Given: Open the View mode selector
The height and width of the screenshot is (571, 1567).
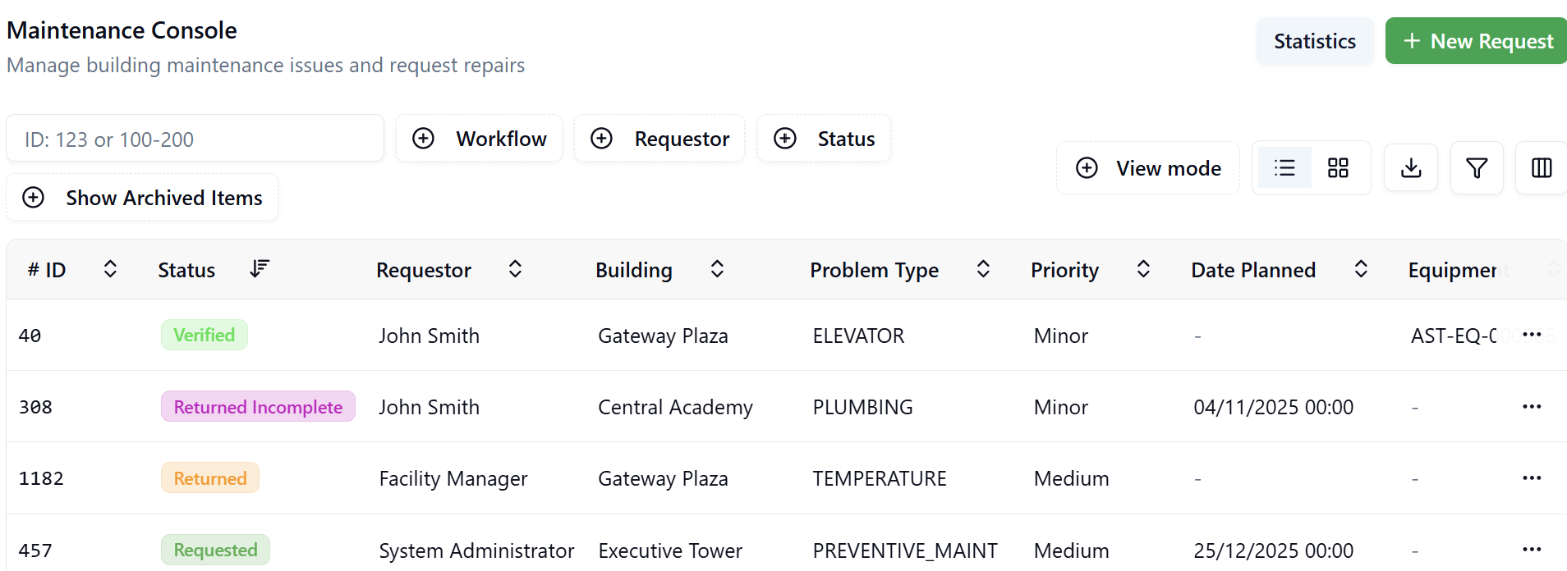Looking at the screenshot, I should point(1148,168).
